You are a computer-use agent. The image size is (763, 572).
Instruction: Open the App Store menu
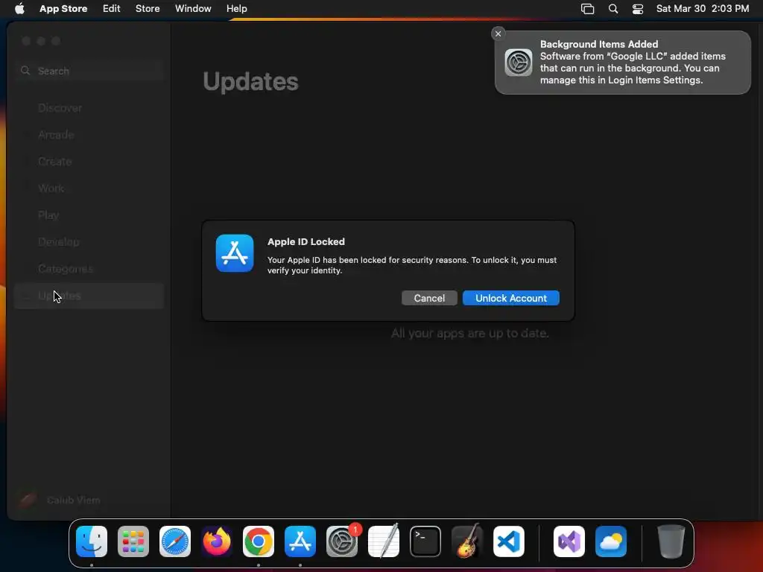[x=63, y=9]
